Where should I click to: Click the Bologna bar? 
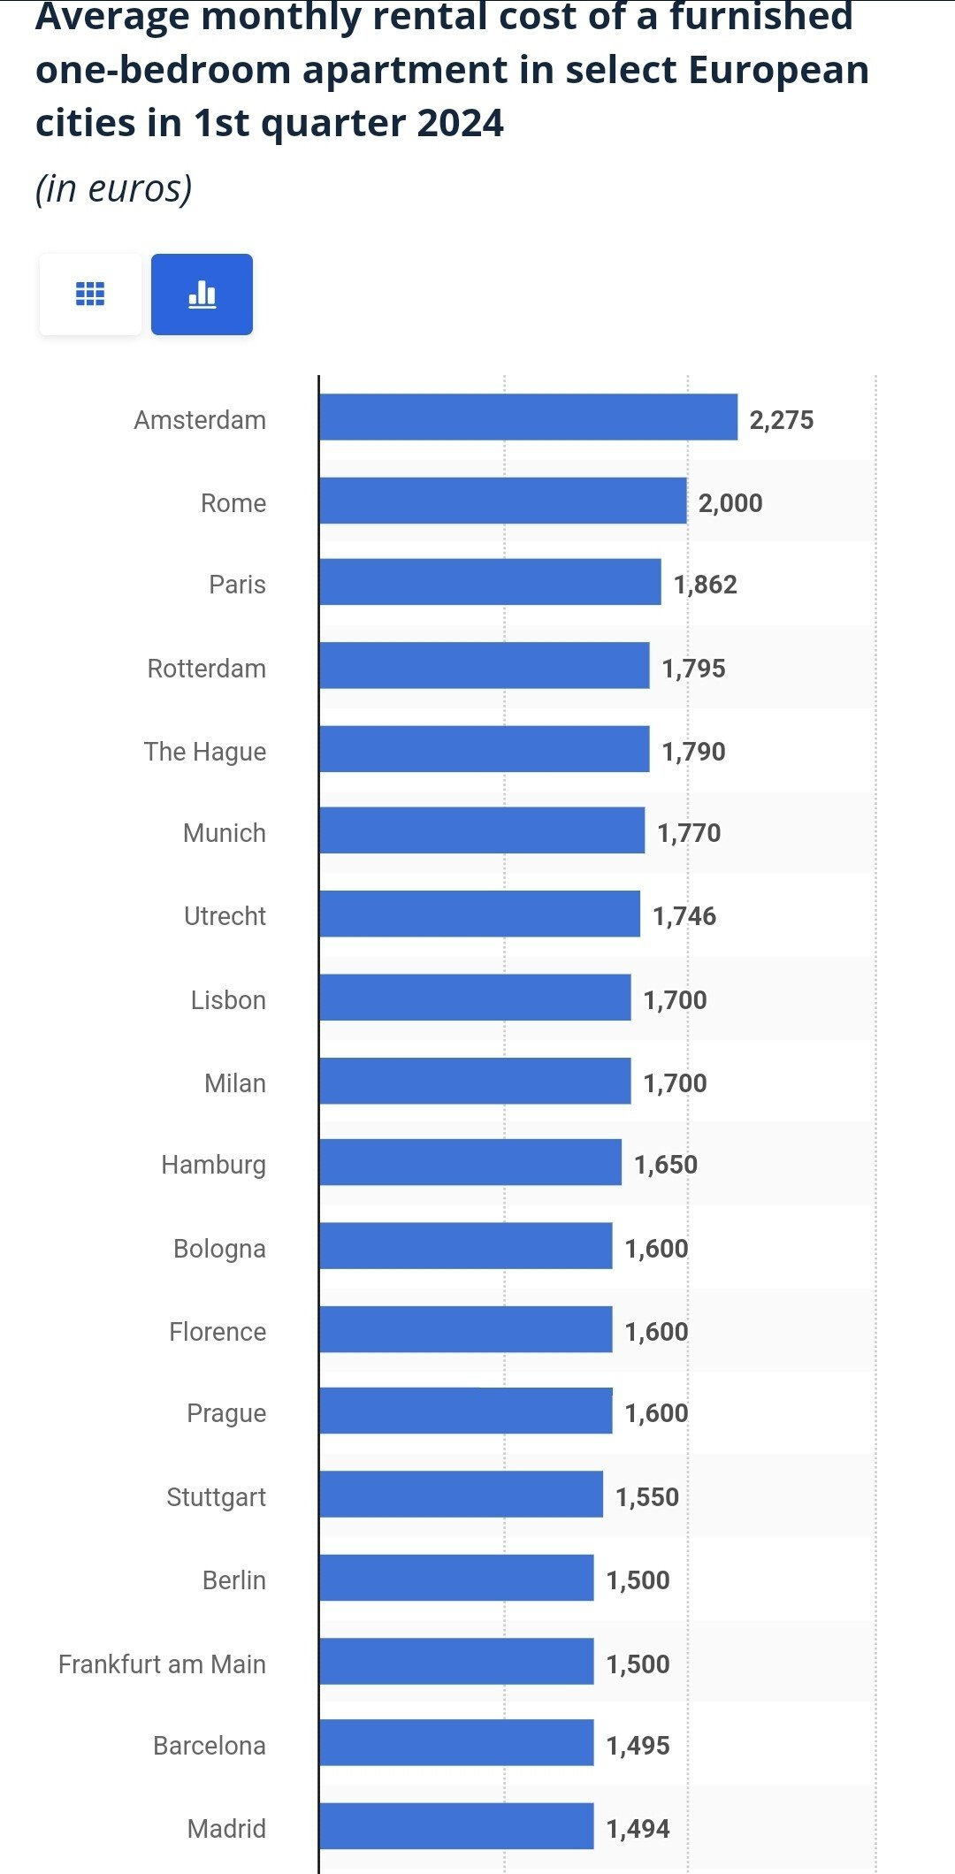point(466,1246)
